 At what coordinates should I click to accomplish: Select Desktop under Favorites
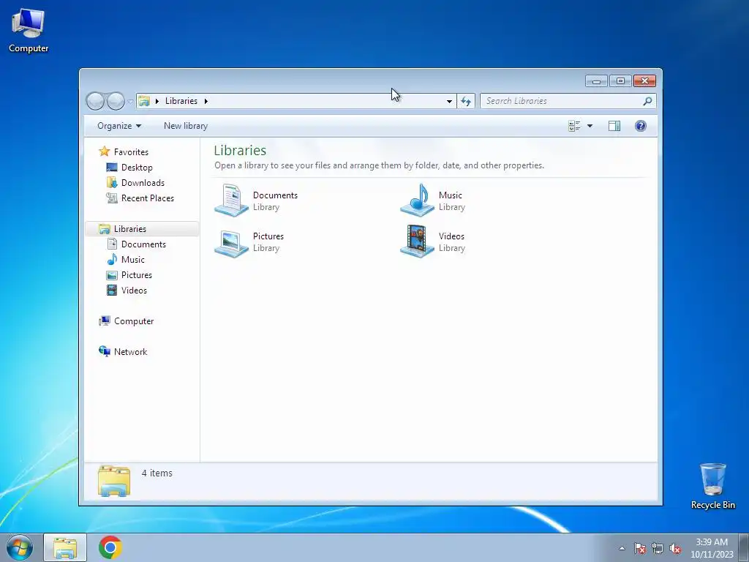point(137,168)
